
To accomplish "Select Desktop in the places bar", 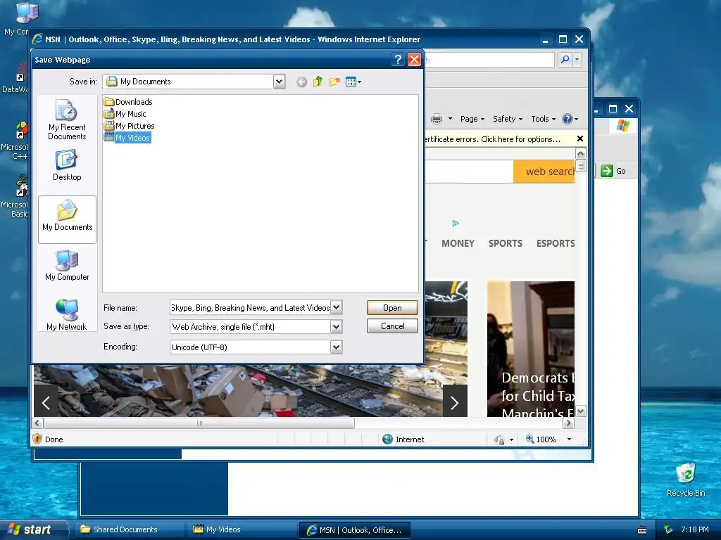I will pyautogui.click(x=67, y=165).
